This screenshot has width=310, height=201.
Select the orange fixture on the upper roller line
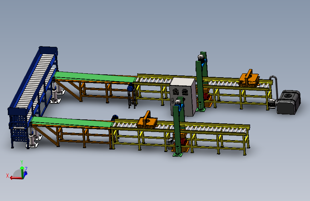click(249, 78)
